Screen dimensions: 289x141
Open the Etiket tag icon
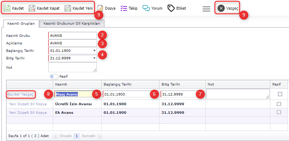[x=171, y=8]
